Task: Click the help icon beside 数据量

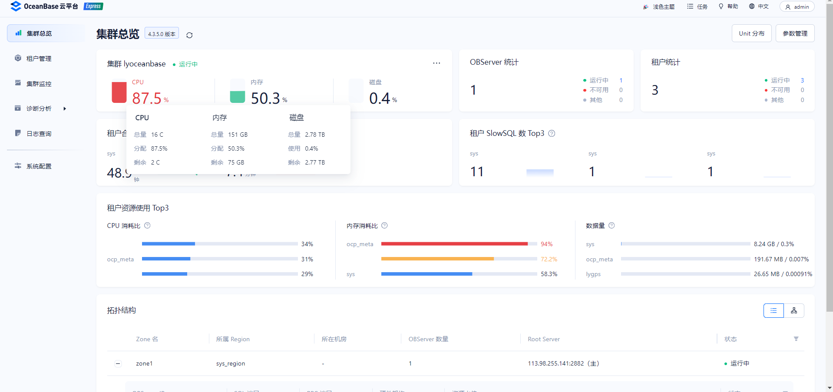Action: (612, 225)
